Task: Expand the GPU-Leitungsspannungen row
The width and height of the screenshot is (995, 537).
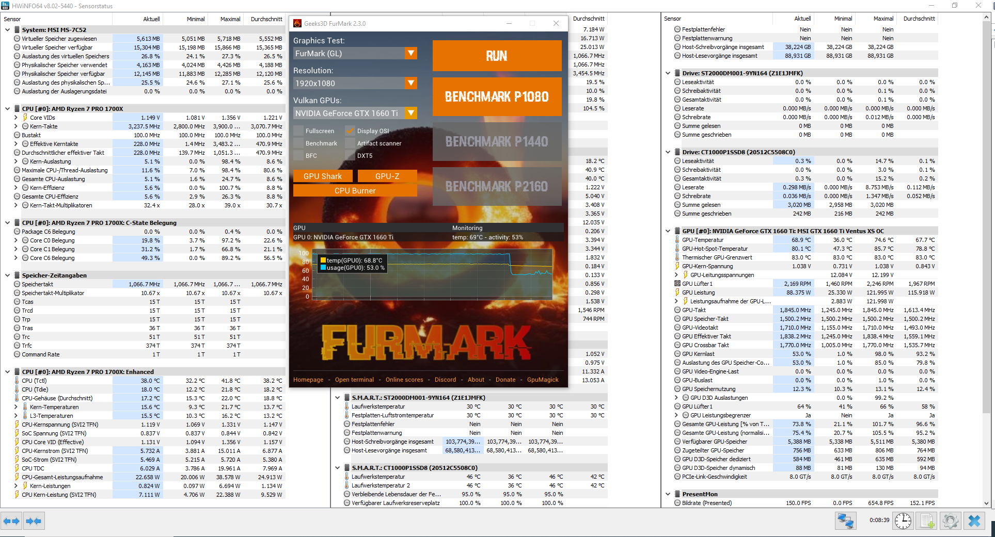Action: (x=676, y=275)
